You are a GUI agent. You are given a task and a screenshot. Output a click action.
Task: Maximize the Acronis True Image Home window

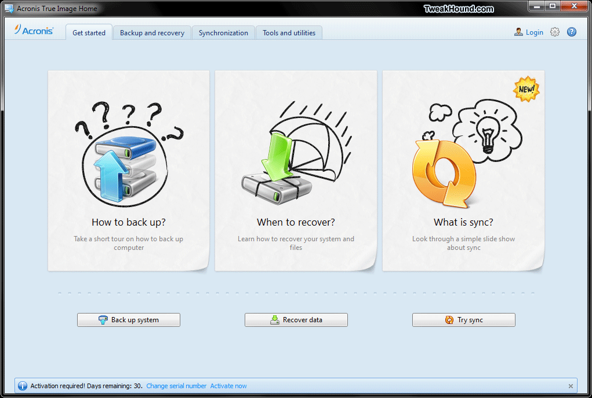(553, 6)
